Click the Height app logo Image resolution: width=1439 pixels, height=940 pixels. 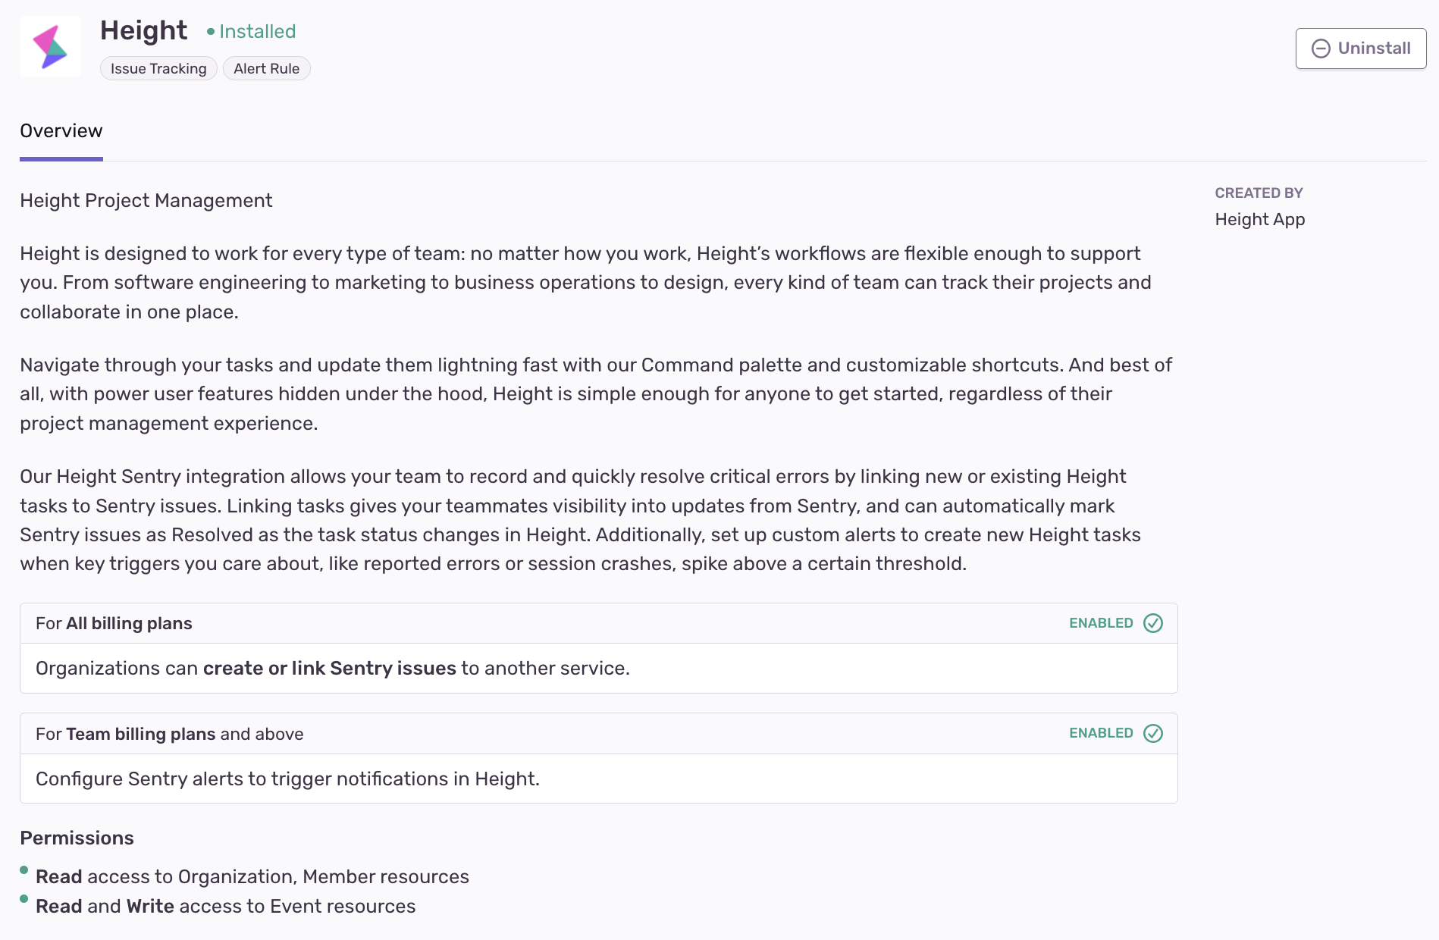coord(50,47)
